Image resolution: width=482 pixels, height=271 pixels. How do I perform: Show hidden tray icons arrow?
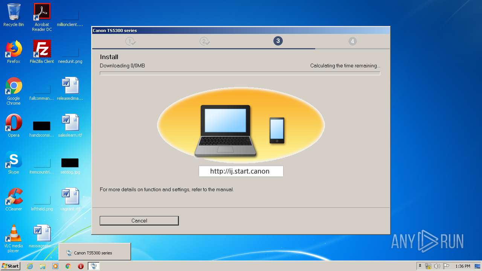click(x=420, y=266)
